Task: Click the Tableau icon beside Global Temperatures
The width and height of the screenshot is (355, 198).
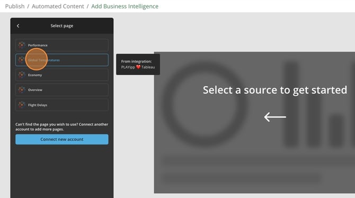Action: (x=22, y=60)
